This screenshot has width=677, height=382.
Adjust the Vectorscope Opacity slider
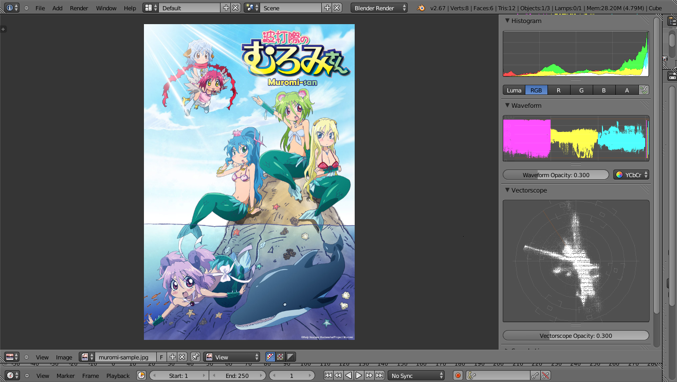coord(576,335)
